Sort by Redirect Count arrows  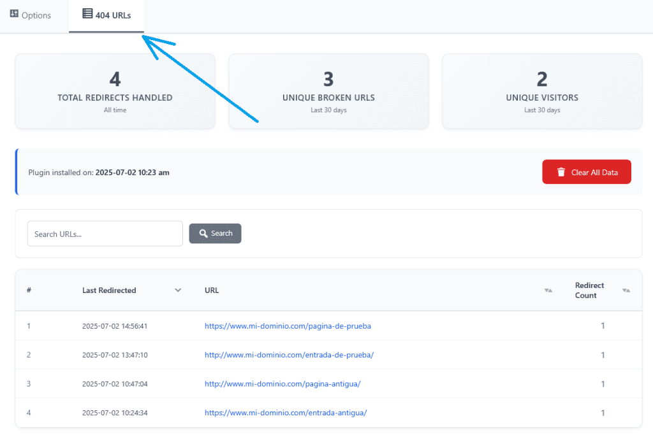click(626, 290)
